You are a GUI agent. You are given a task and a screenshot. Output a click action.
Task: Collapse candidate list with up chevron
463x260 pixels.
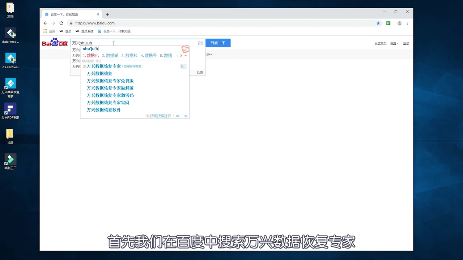coord(186,56)
